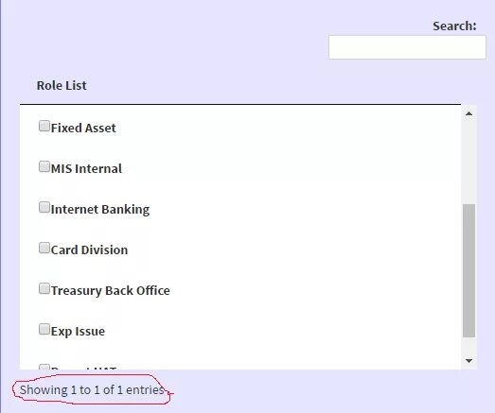Click the role list scroll down arrow
This screenshot has height=413, width=495.
coord(468,361)
